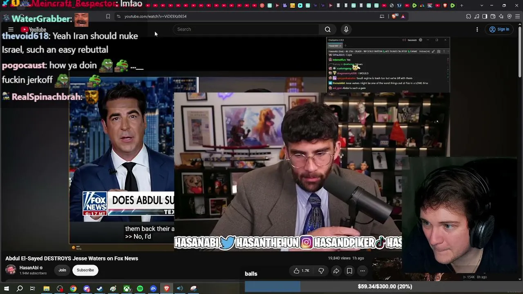Open Discord from the taskbar
The image size is (523, 294).
click(87, 289)
